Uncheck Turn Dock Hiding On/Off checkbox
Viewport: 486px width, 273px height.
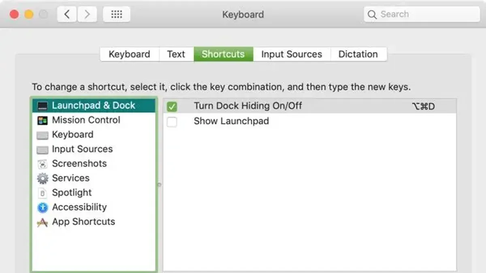click(x=172, y=107)
